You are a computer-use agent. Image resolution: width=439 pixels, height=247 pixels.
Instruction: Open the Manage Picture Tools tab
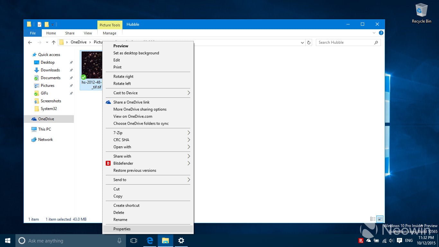point(110,33)
